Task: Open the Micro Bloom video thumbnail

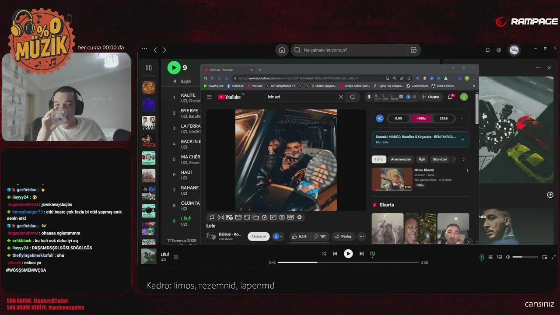Action: click(x=392, y=179)
